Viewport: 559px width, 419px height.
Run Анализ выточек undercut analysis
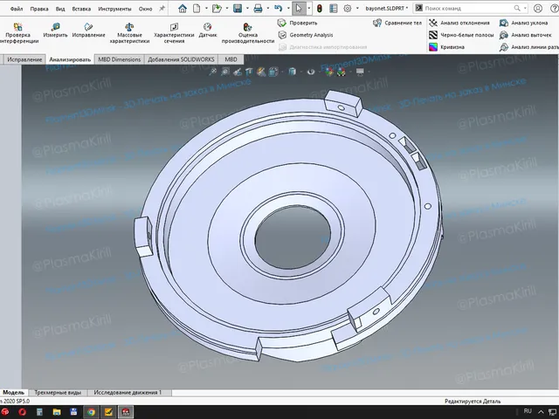[x=526, y=35]
